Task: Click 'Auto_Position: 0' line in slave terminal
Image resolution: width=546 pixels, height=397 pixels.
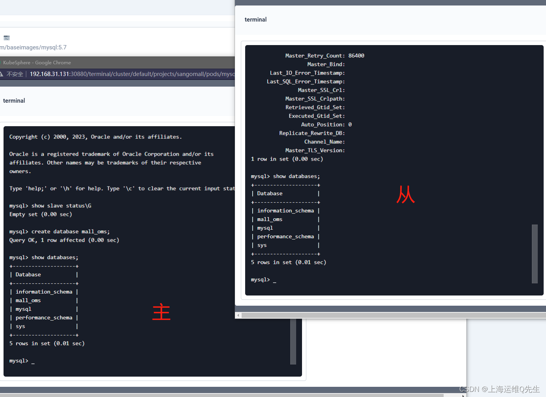Action: [326, 125]
